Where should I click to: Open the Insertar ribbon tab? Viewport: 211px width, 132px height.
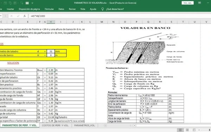pyautogui.click(x=10, y=9)
